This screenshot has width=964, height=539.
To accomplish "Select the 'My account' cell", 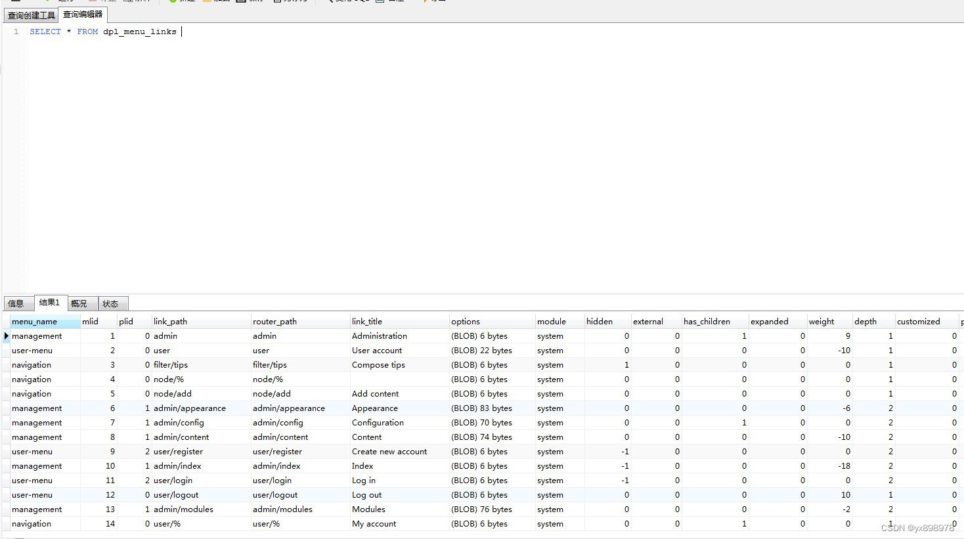I will tap(400, 523).
